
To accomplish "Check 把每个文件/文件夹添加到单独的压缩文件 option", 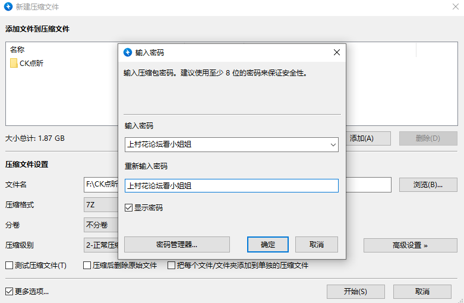I will click(172, 266).
